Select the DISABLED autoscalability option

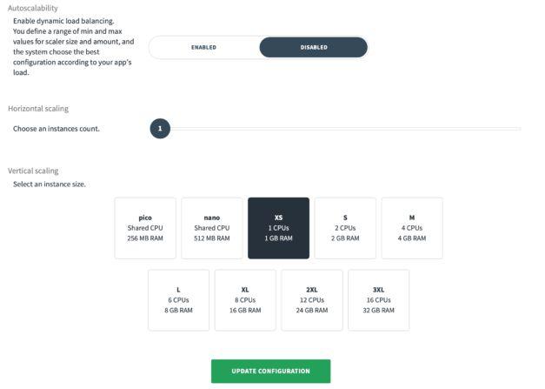click(313, 47)
